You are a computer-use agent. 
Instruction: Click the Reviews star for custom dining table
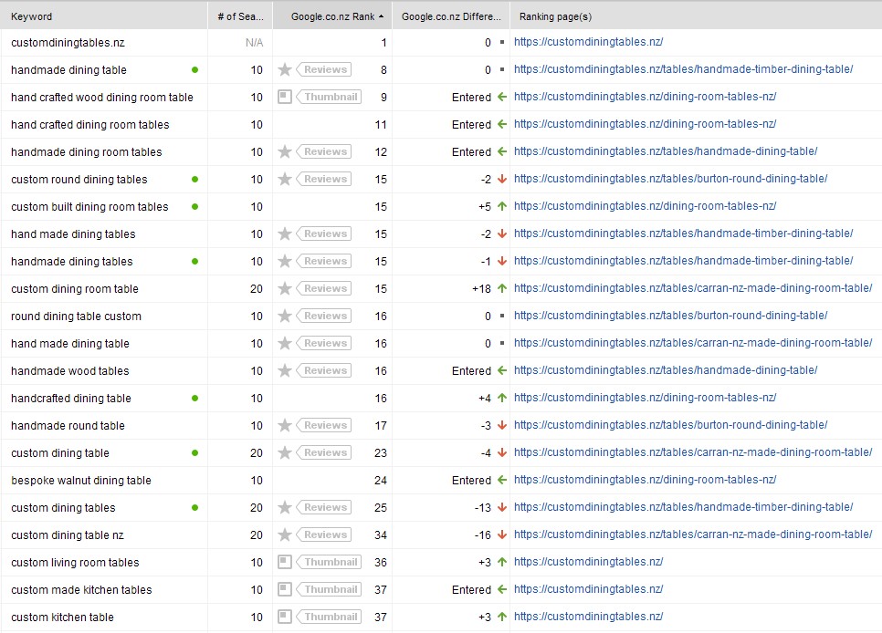[285, 452]
